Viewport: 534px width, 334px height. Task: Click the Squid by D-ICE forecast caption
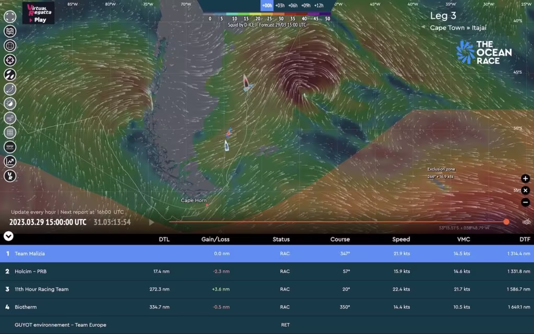(x=266, y=25)
